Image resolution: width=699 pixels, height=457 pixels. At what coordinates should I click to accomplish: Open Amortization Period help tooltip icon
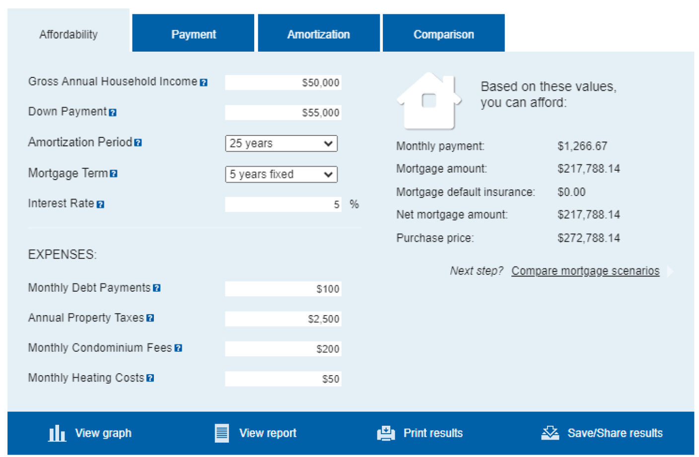point(138,143)
